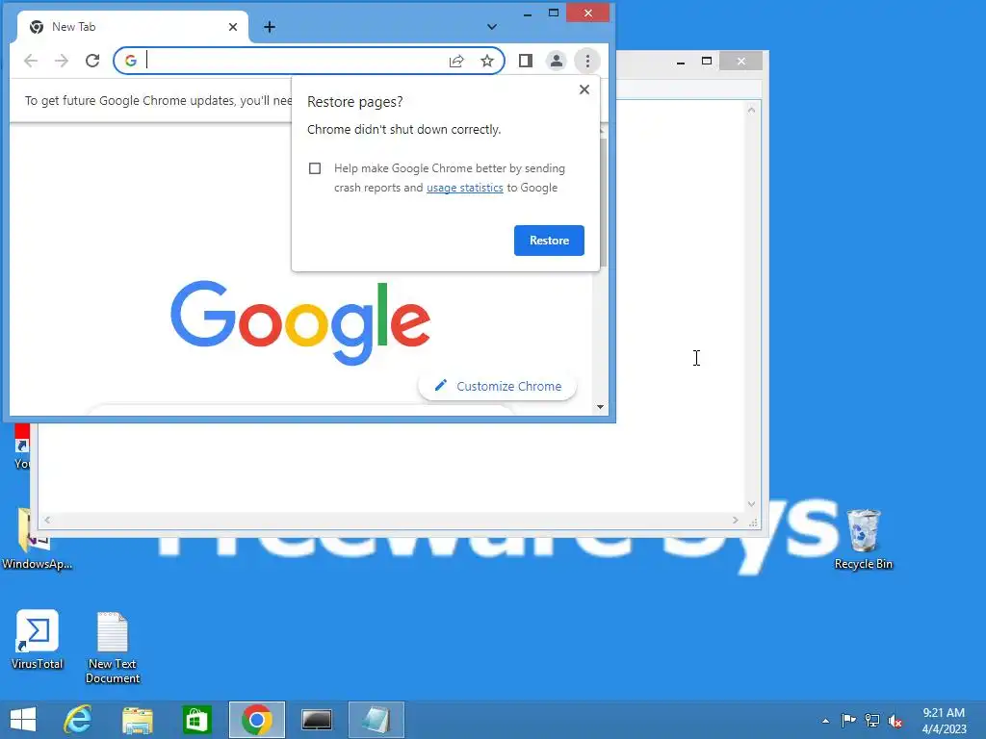Open the network status tray icon
Screen dimensions: 986x739
872,720
